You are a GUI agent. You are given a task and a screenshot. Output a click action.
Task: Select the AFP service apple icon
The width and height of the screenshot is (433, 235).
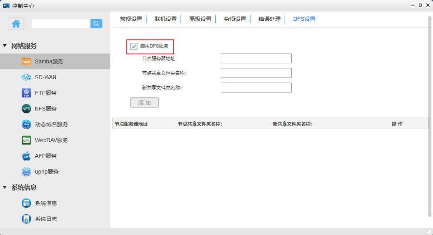coord(26,156)
